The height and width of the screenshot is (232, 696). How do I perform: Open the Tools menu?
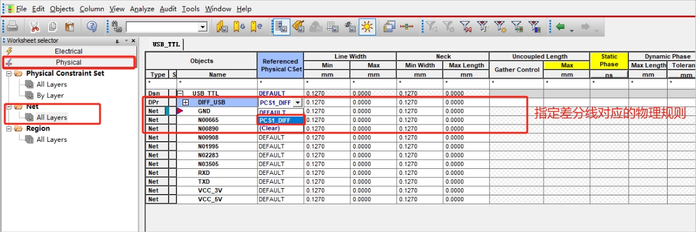coord(191,9)
